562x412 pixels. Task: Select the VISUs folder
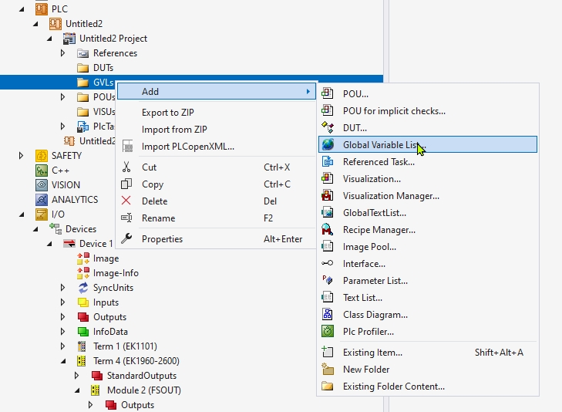pyautogui.click(x=104, y=112)
